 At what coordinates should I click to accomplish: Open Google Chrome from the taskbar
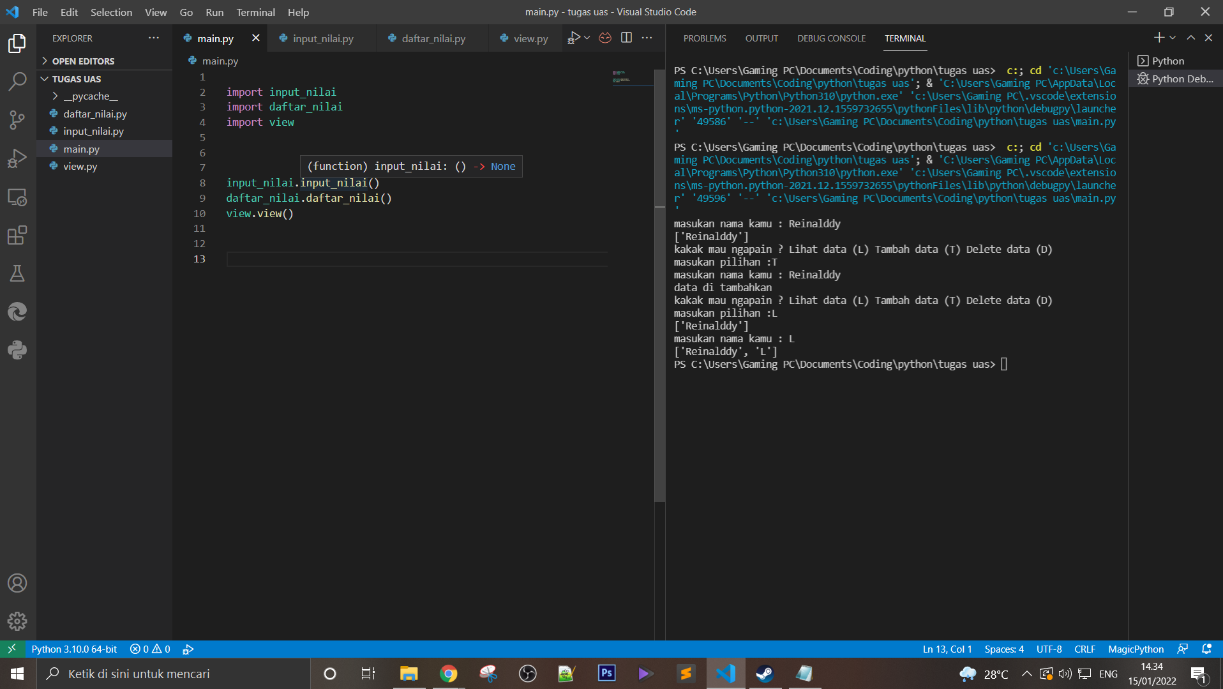coord(448,674)
